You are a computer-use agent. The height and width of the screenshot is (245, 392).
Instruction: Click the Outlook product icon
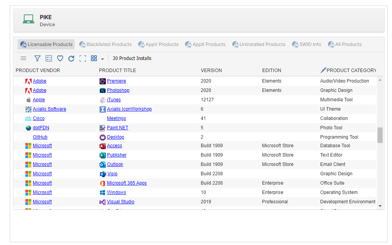tap(103, 165)
